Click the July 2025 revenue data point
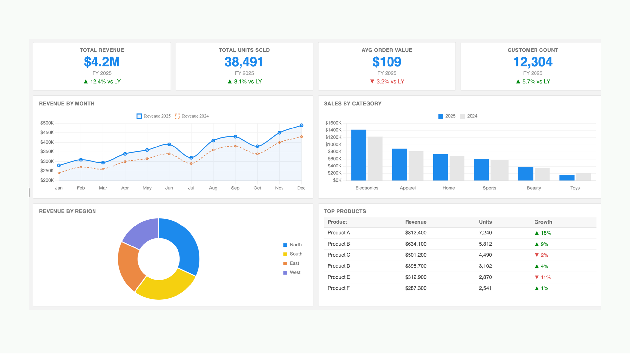This screenshot has height=354, width=630. click(x=191, y=158)
